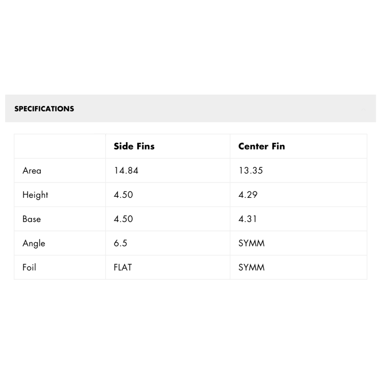
Task: Click the empty top-left table cell
Action: tap(60, 146)
